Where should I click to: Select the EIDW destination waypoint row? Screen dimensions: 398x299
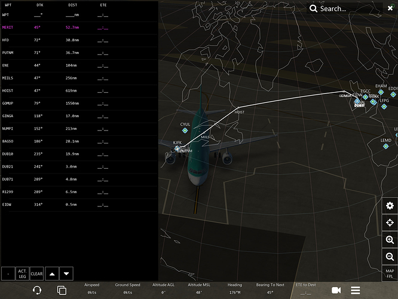click(x=79, y=205)
